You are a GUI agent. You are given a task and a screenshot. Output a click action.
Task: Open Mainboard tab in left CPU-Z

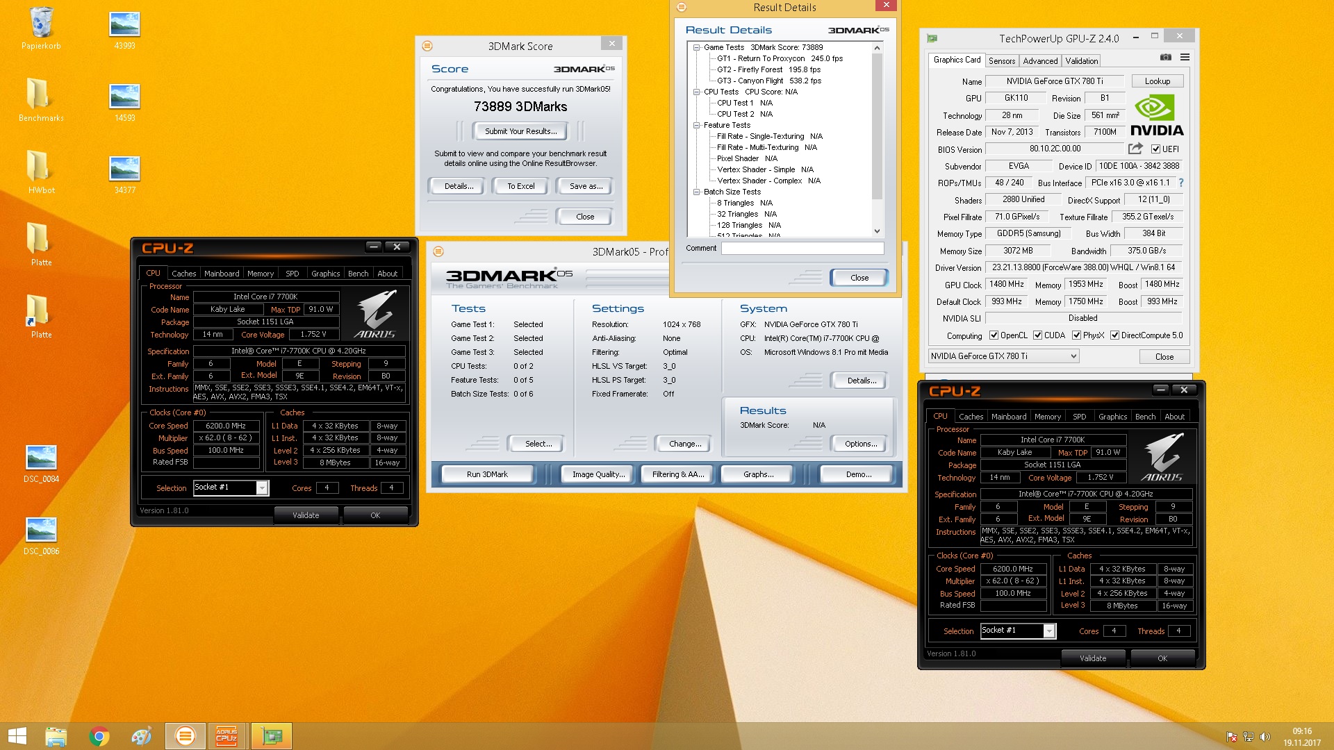pos(222,274)
